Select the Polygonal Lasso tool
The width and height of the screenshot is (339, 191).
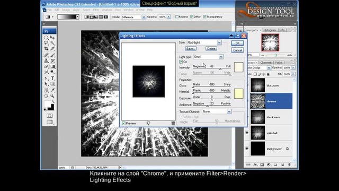click(x=46, y=43)
